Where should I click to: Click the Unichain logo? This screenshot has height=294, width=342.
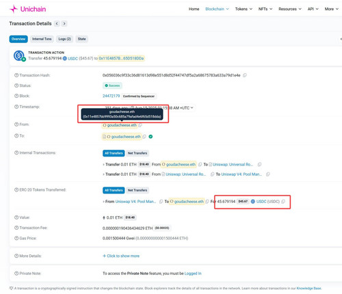click(x=27, y=9)
